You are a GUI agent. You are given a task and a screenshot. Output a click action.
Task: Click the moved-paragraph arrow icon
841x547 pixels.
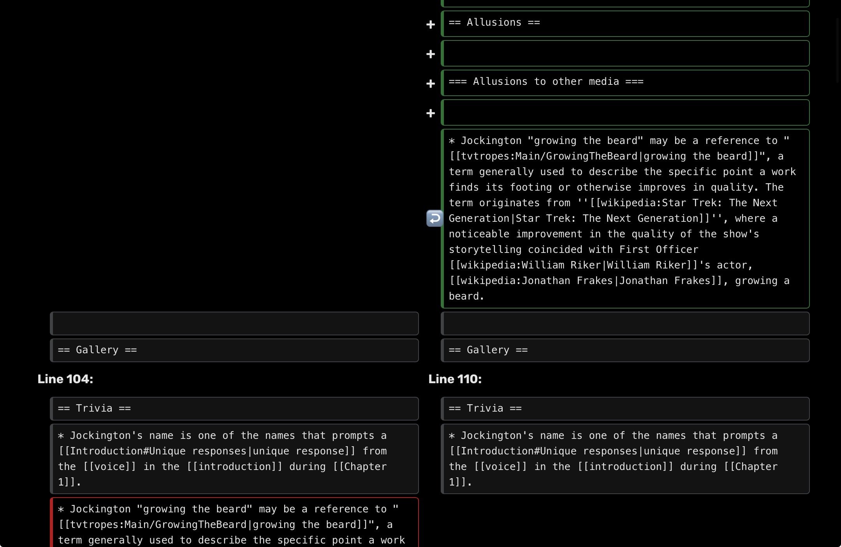coord(435,218)
